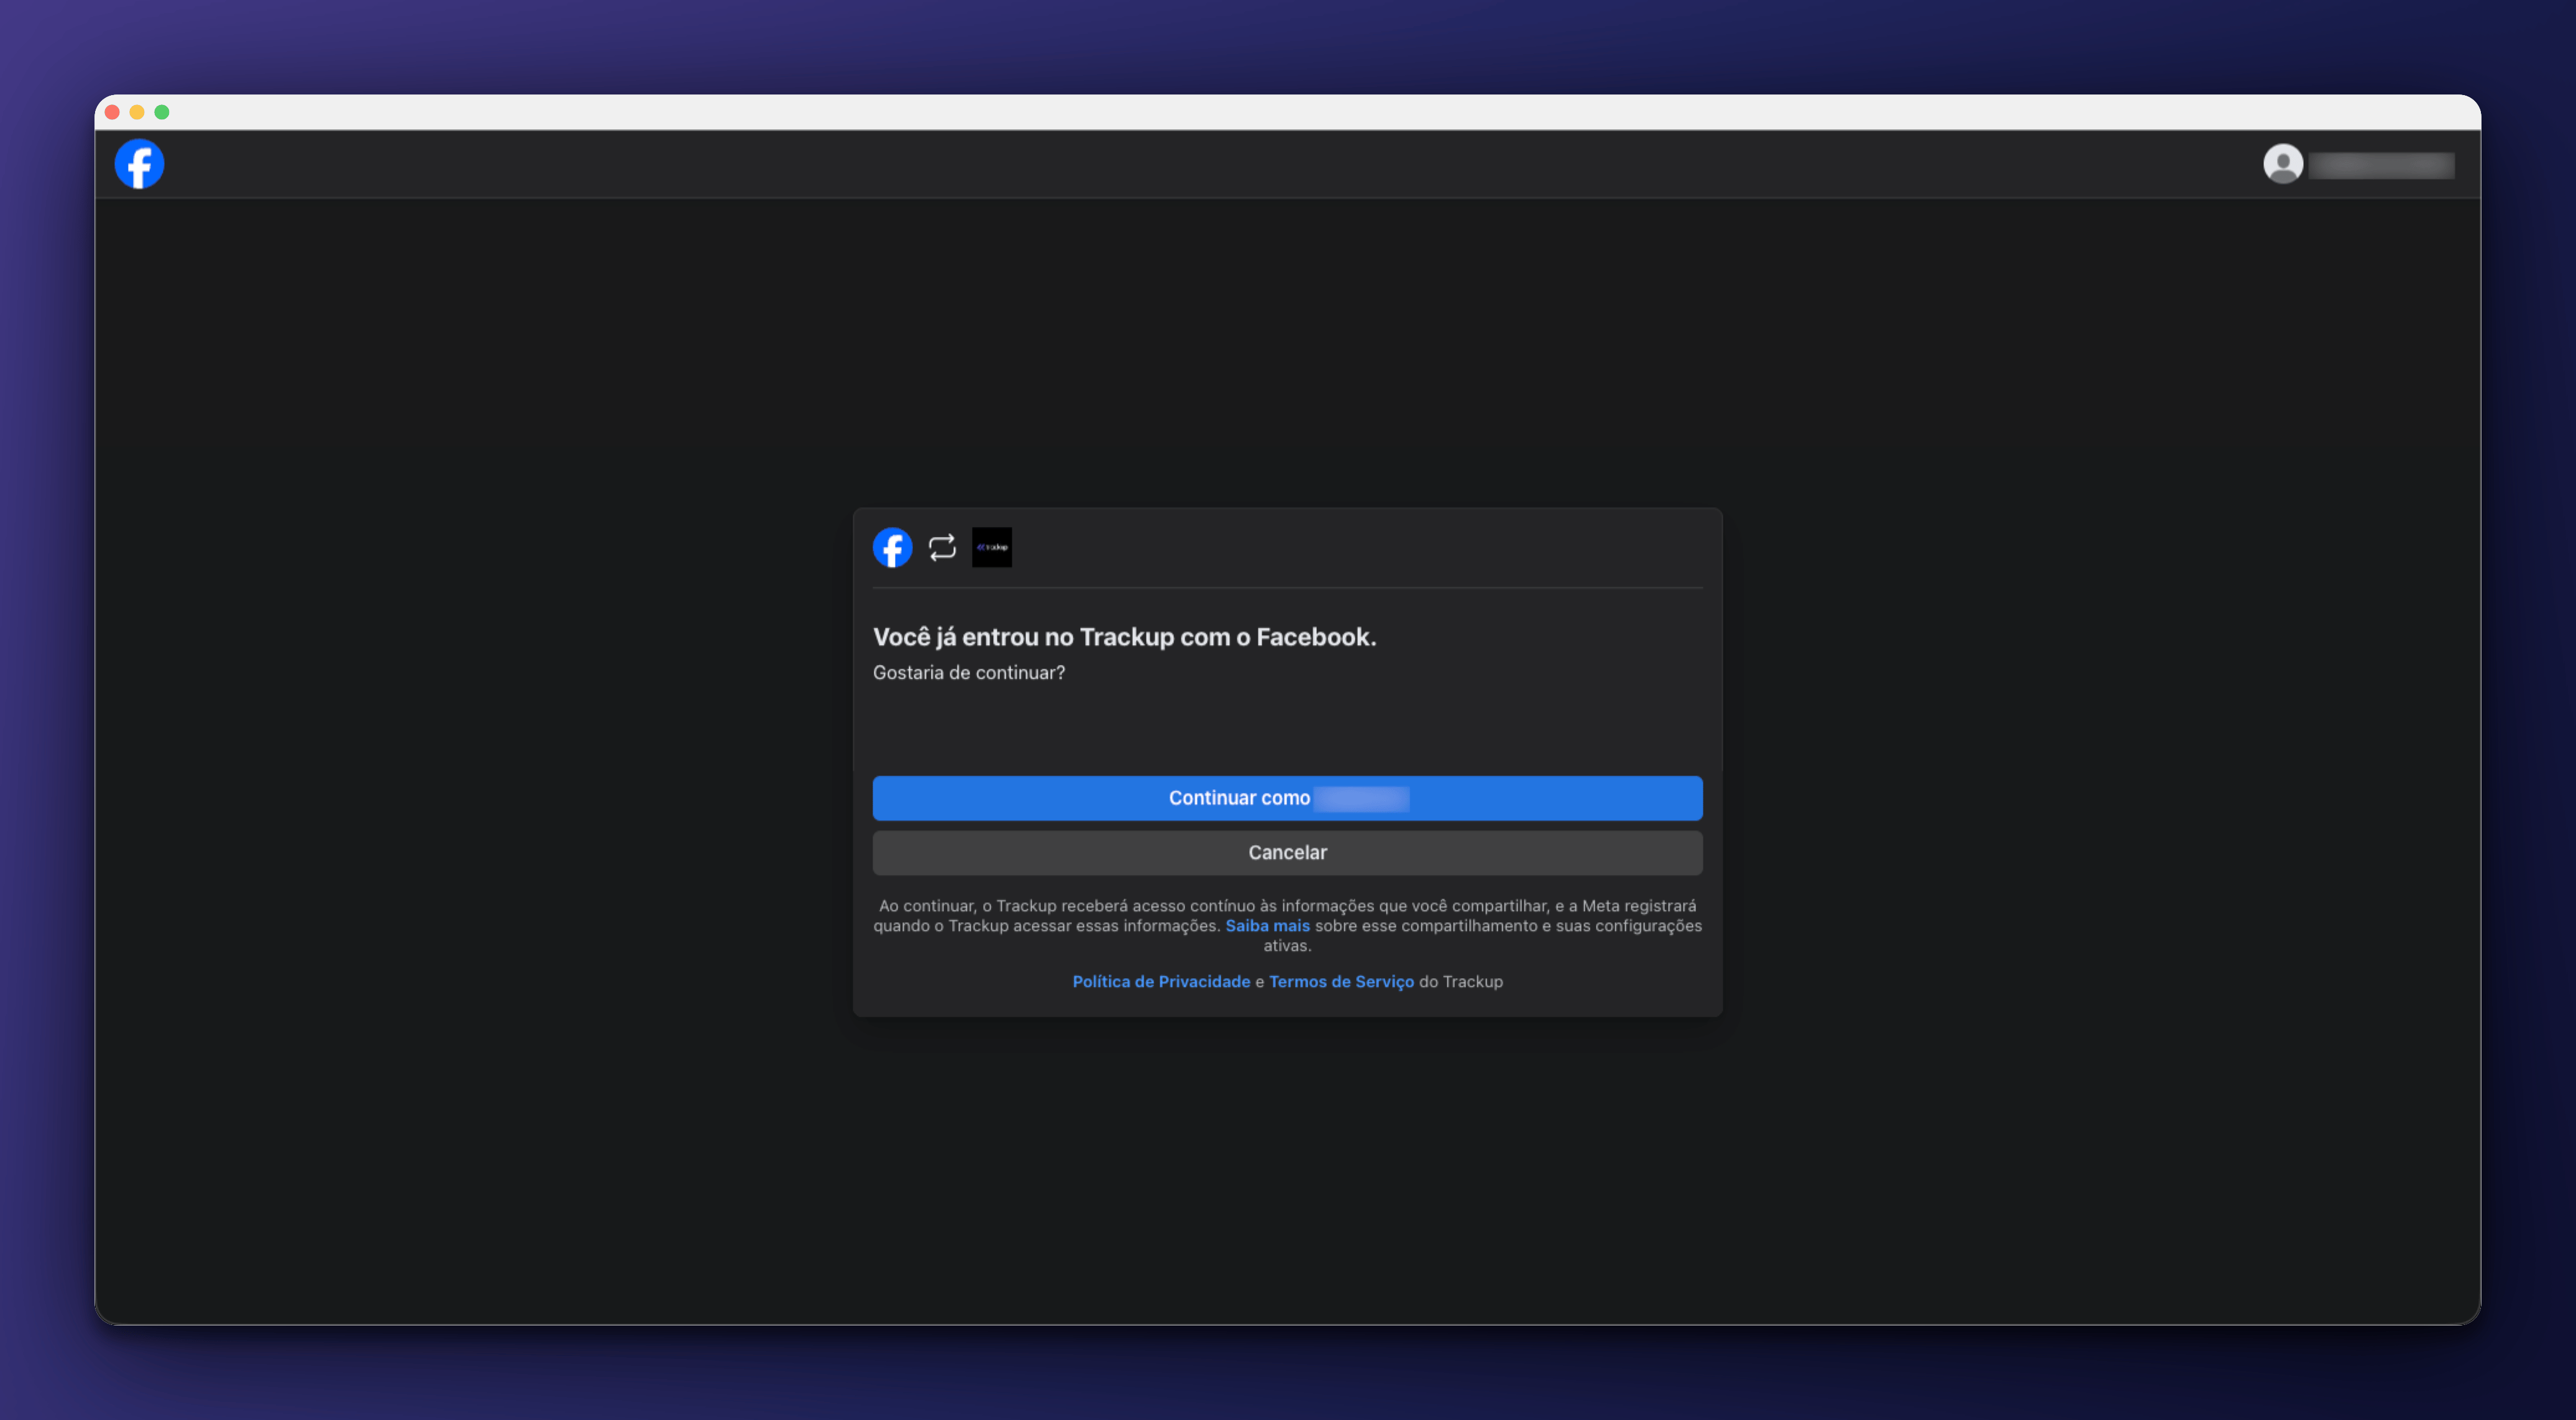Open the Termos de Serviço link
Image resolution: width=2576 pixels, height=1420 pixels.
click(x=1341, y=982)
